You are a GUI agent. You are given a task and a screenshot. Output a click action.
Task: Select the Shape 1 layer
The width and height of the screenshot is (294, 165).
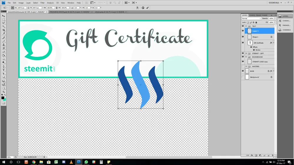pyautogui.click(x=260, y=37)
